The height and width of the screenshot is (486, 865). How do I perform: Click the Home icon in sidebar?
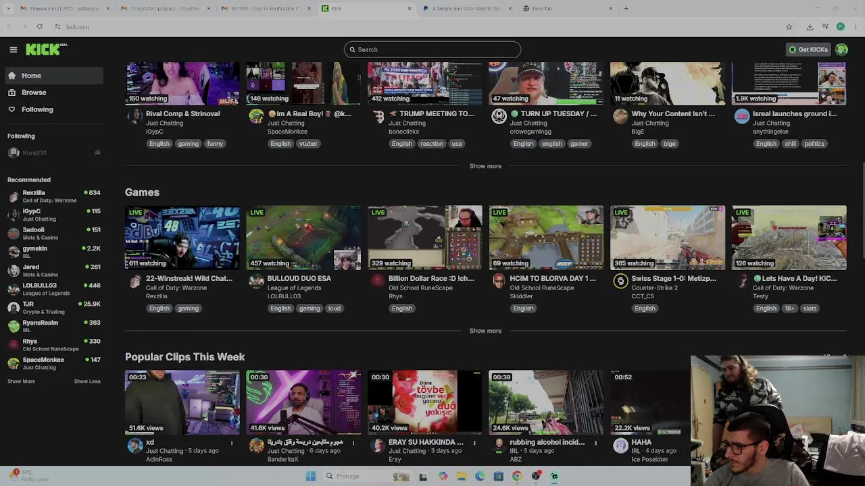[x=11, y=76]
